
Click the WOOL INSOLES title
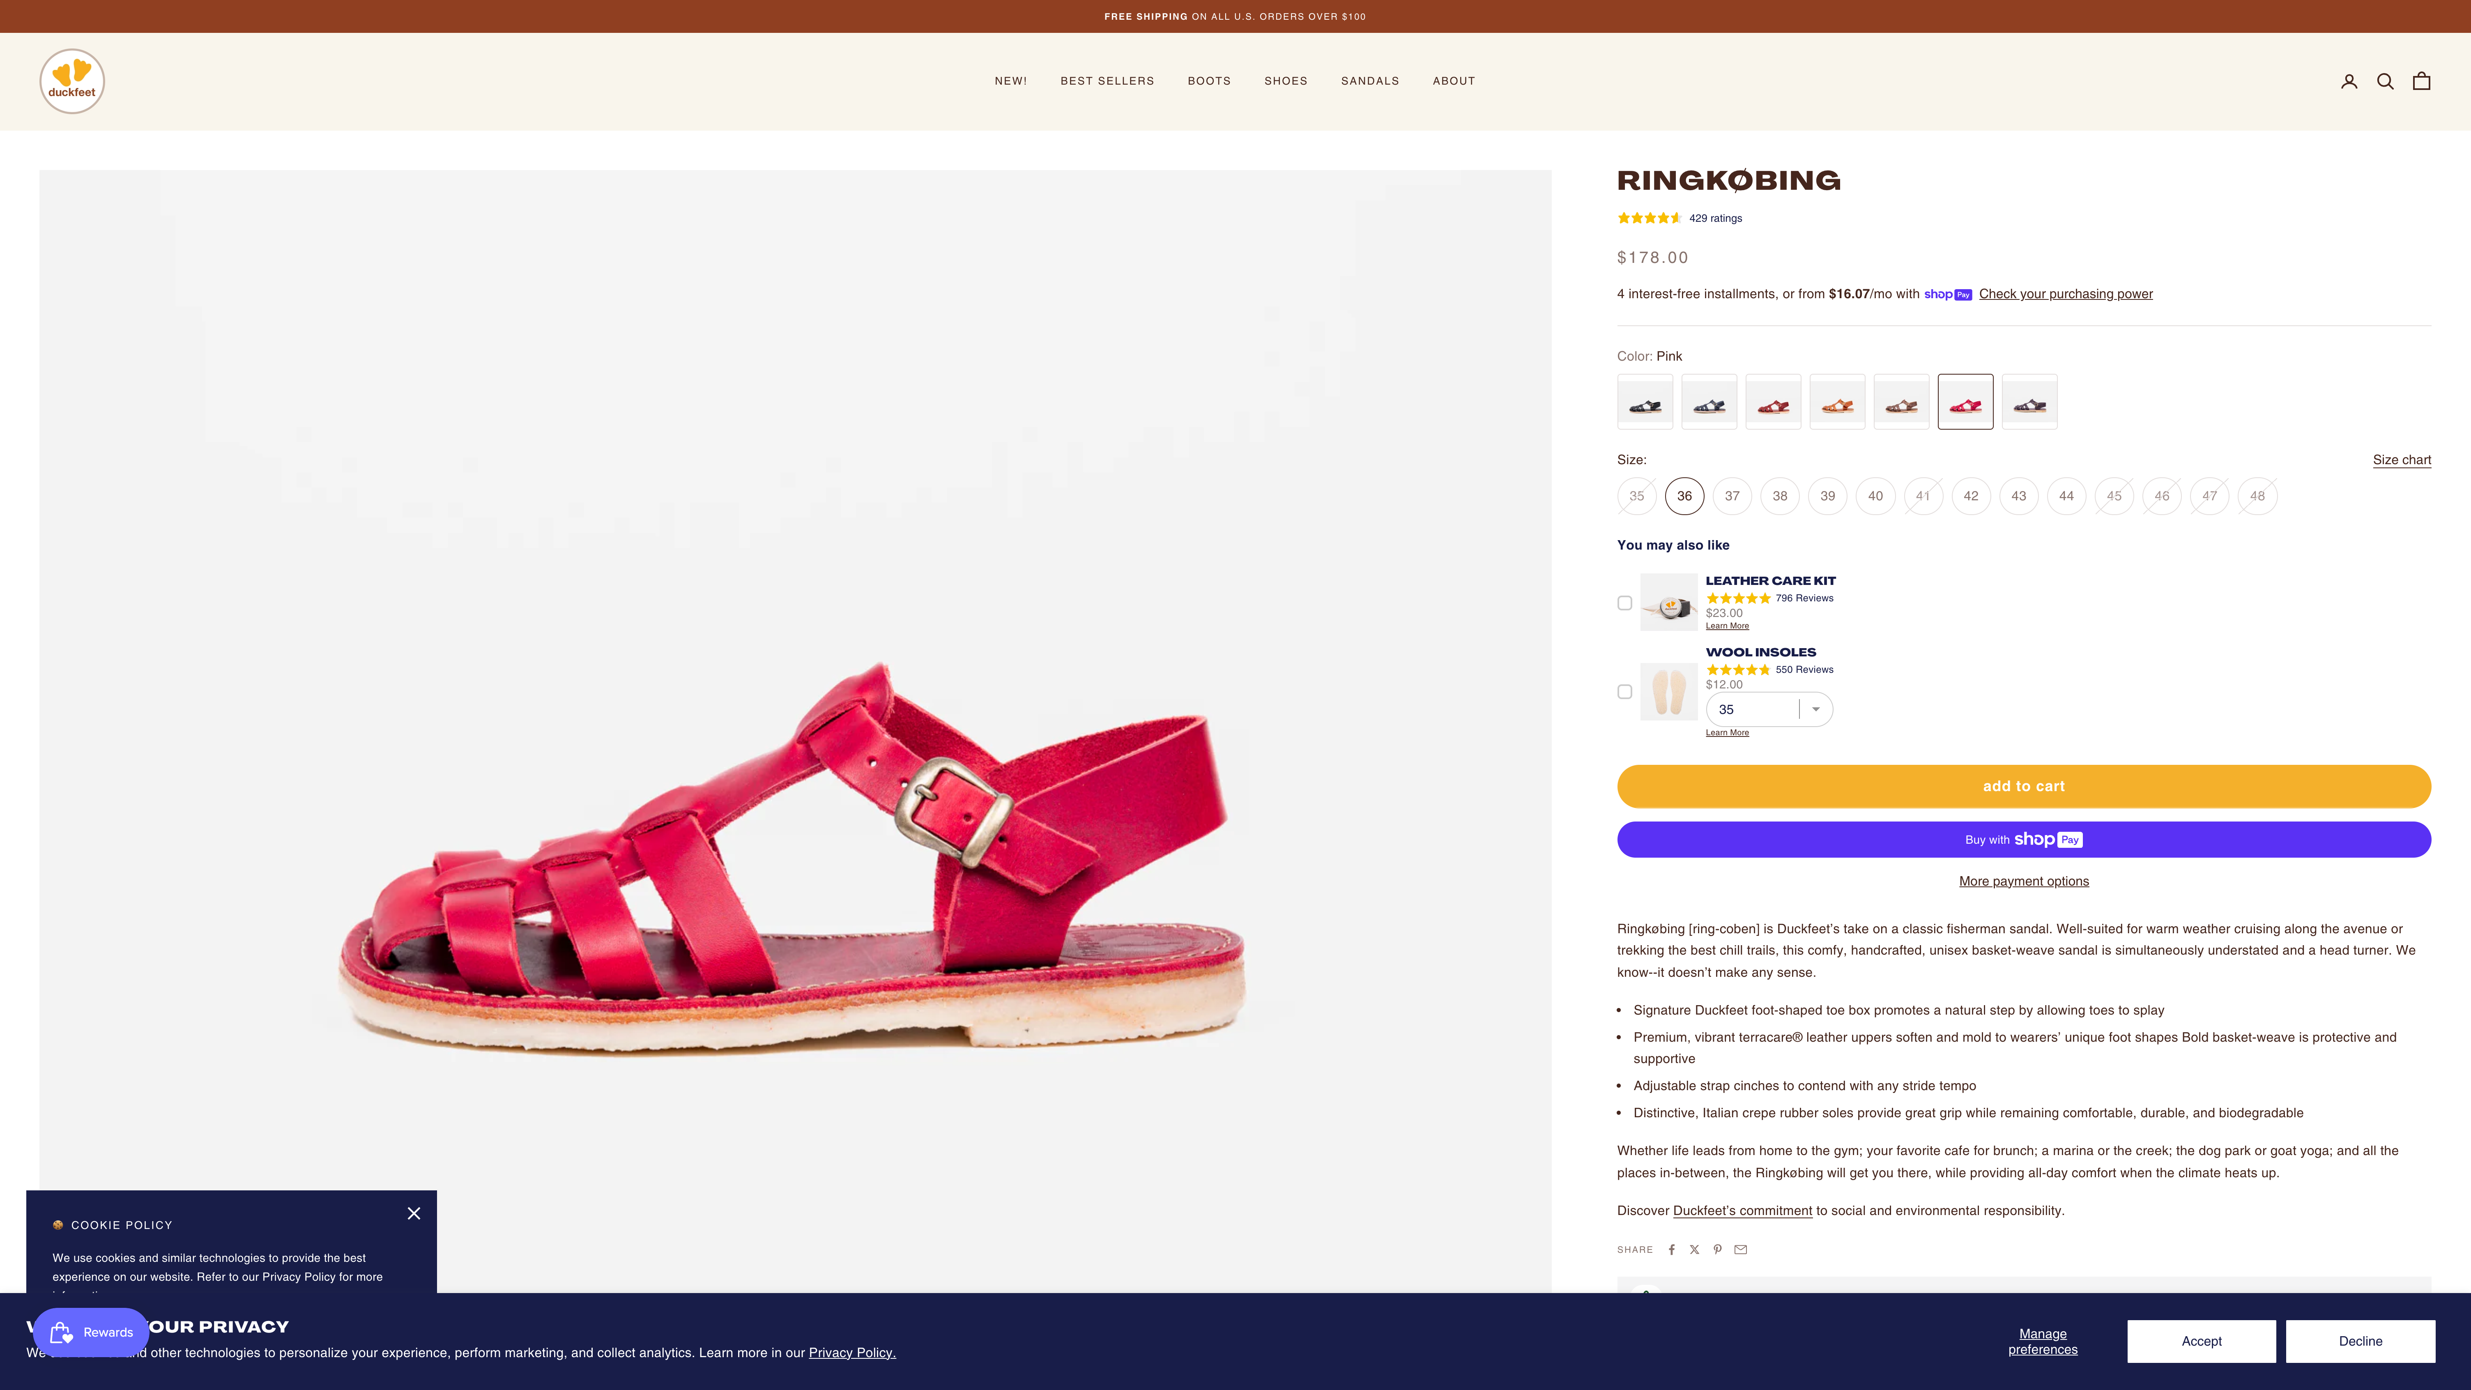[1761, 652]
